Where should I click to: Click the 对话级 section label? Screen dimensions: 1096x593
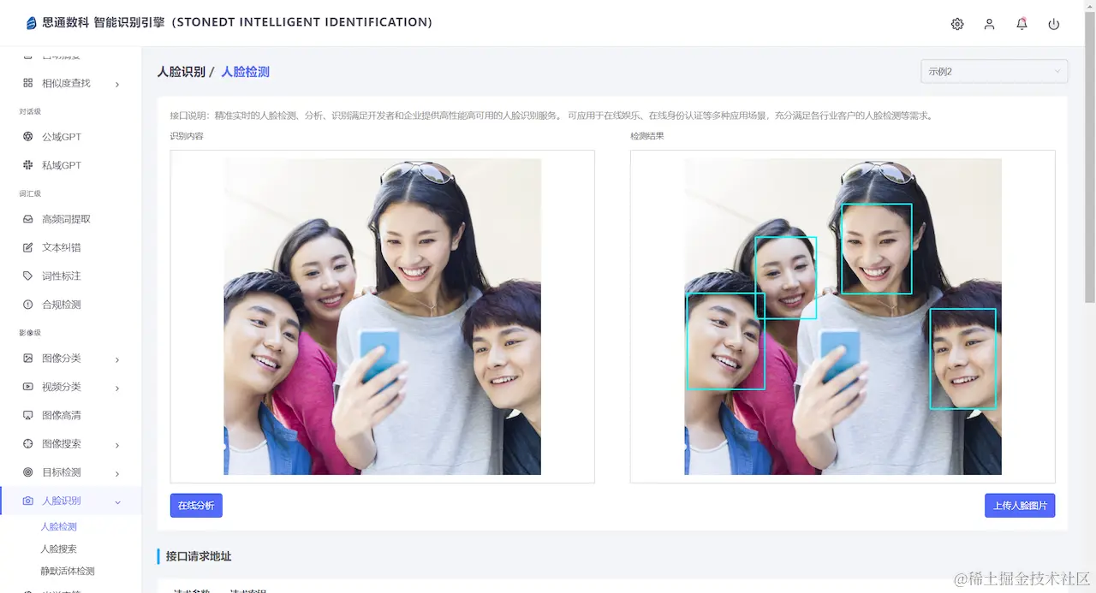point(30,111)
